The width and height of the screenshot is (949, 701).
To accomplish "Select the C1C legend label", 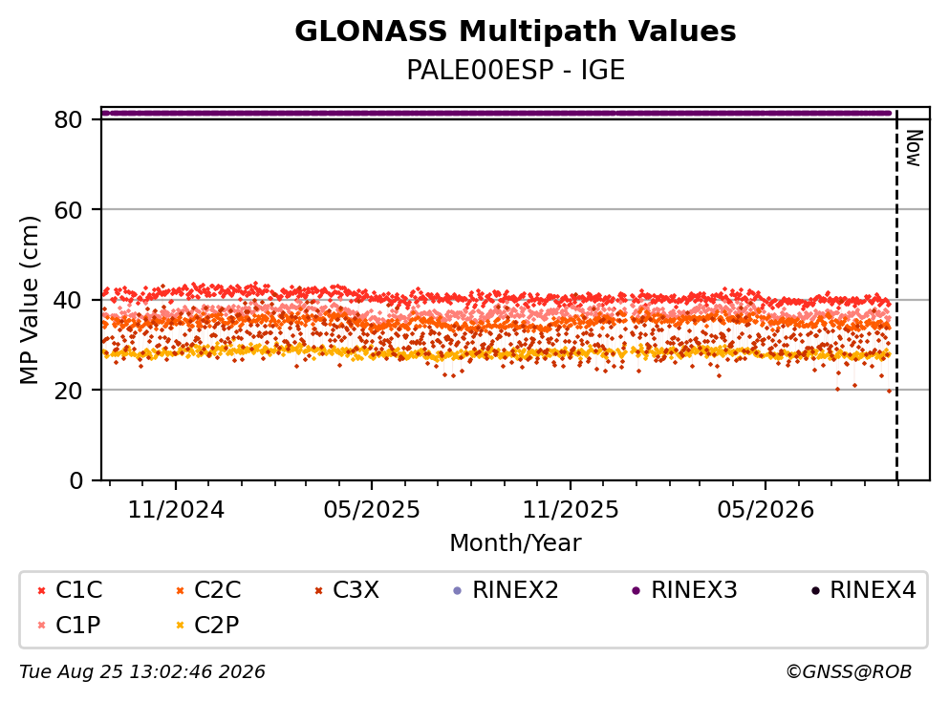I will click(78, 589).
